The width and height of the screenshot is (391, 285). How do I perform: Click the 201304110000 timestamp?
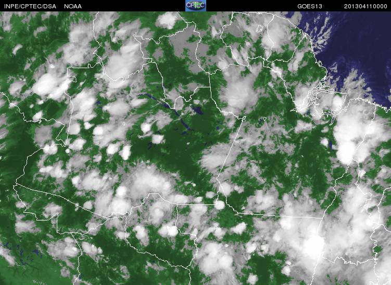tap(365, 6)
